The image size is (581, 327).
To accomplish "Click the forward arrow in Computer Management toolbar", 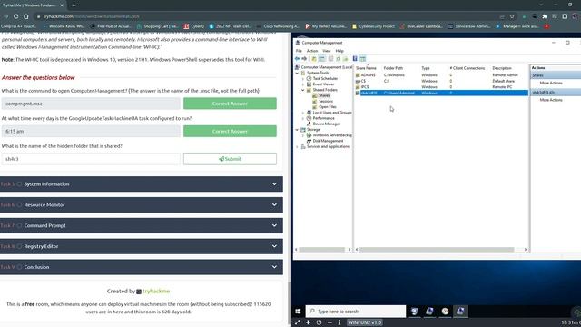I will tap(304, 58).
